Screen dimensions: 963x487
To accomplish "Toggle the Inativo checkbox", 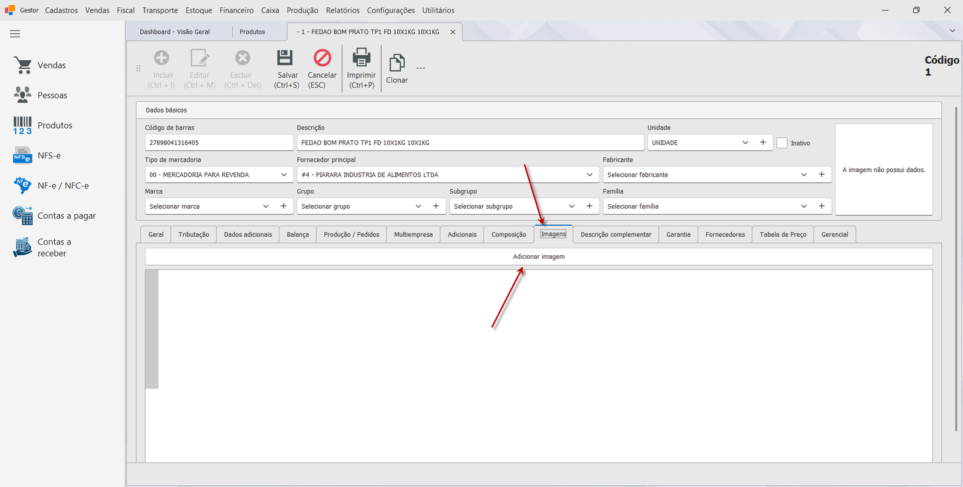I will click(782, 143).
